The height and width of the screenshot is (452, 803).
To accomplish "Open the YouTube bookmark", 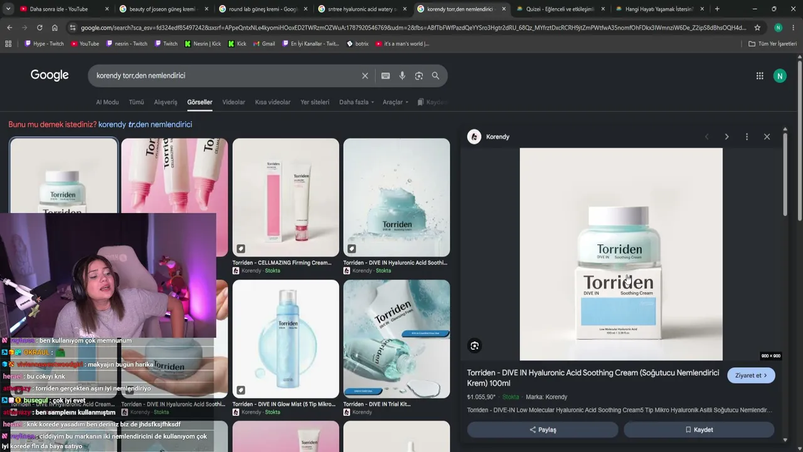I will pyautogui.click(x=85, y=44).
